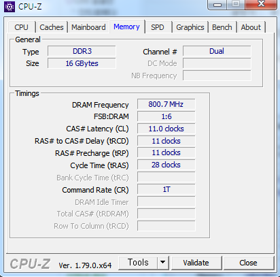Click the Cycle Time (tRAS) label
This screenshot has height=277, width=280.
99,165
